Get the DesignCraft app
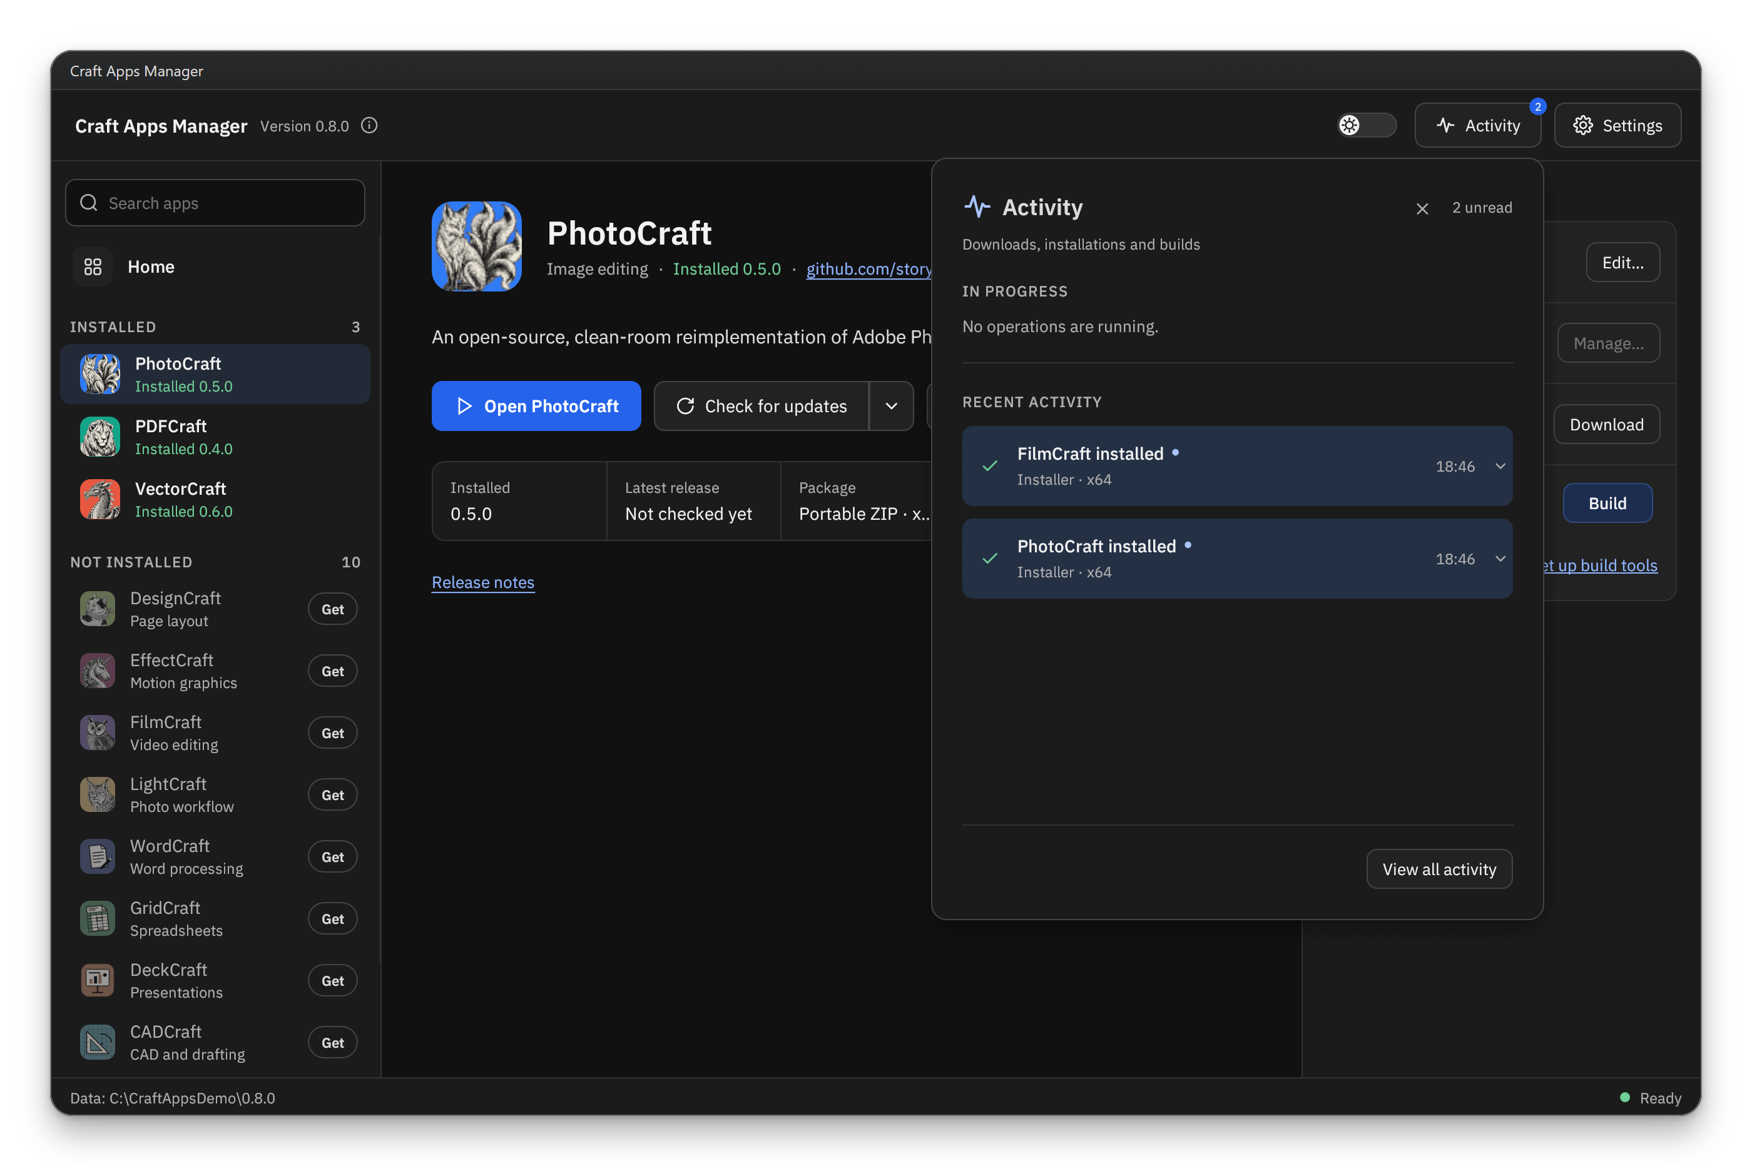This screenshot has width=1752, height=1166. [332, 609]
